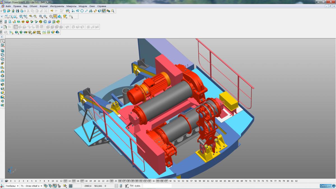Select the Workplane creation icon
The image size is (336, 189).
coord(73,11)
